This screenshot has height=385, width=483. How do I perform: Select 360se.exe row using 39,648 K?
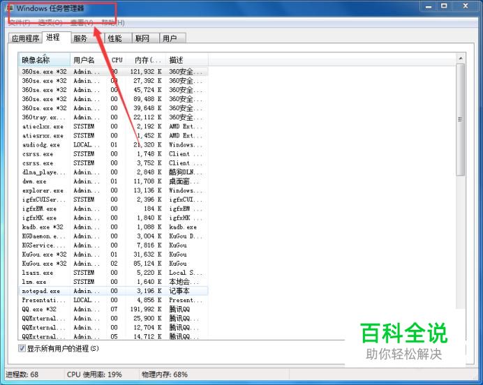113,108
